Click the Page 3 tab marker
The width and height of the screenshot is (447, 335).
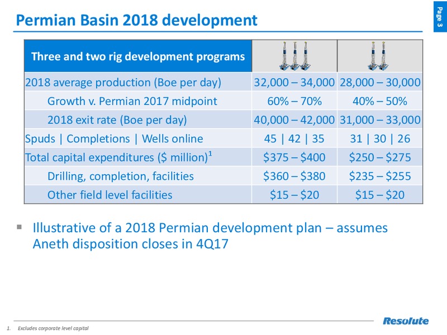coord(440,17)
